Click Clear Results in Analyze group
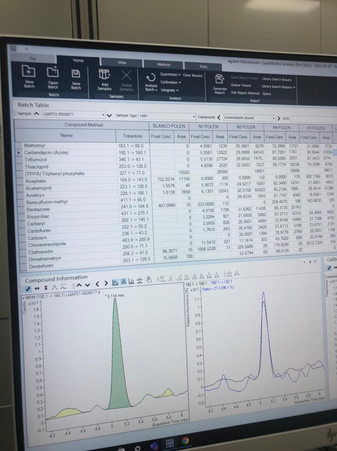This screenshot has width=337, height=451. pyautogui.click(x=193, y=75)
